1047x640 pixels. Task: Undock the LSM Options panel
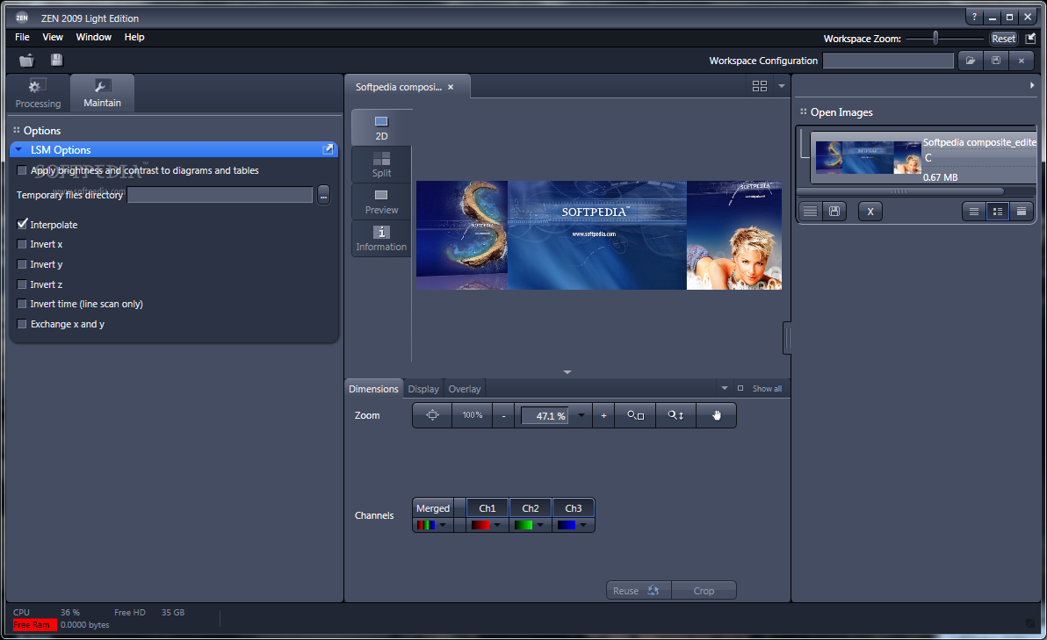click(327, 149)
